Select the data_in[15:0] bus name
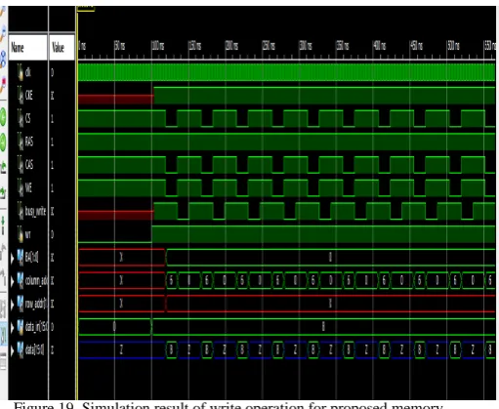The width and height of the screenshot is (499, 409). [x=36, y=327]
